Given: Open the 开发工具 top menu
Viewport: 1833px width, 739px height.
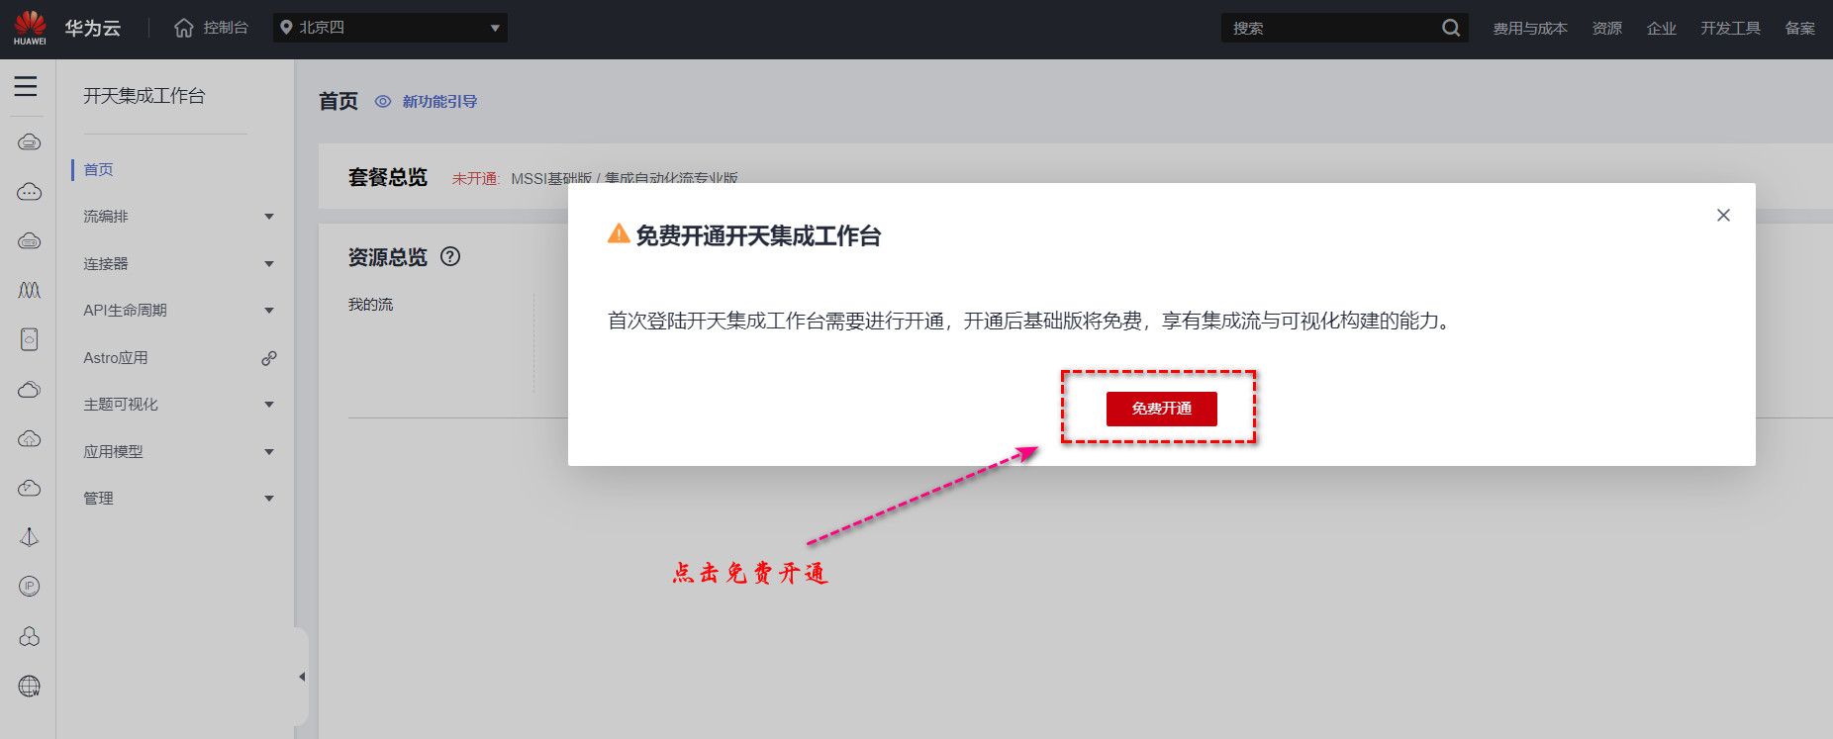Looking at the screenshot, I should (x=1731, y=28).
